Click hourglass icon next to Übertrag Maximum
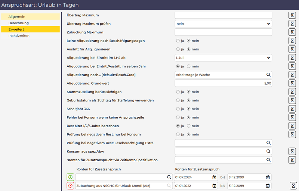This screenshot has width=299, height=191. (x=292, y=15)
